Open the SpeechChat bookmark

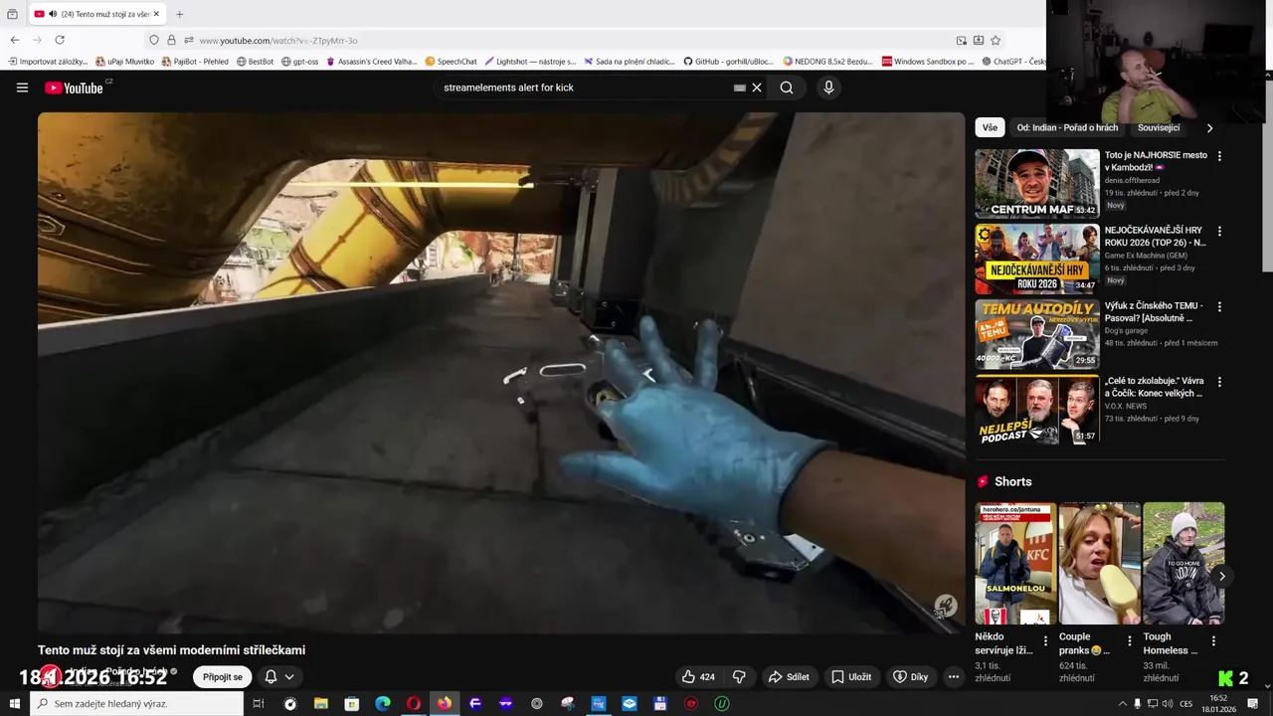tap(451, 62)
